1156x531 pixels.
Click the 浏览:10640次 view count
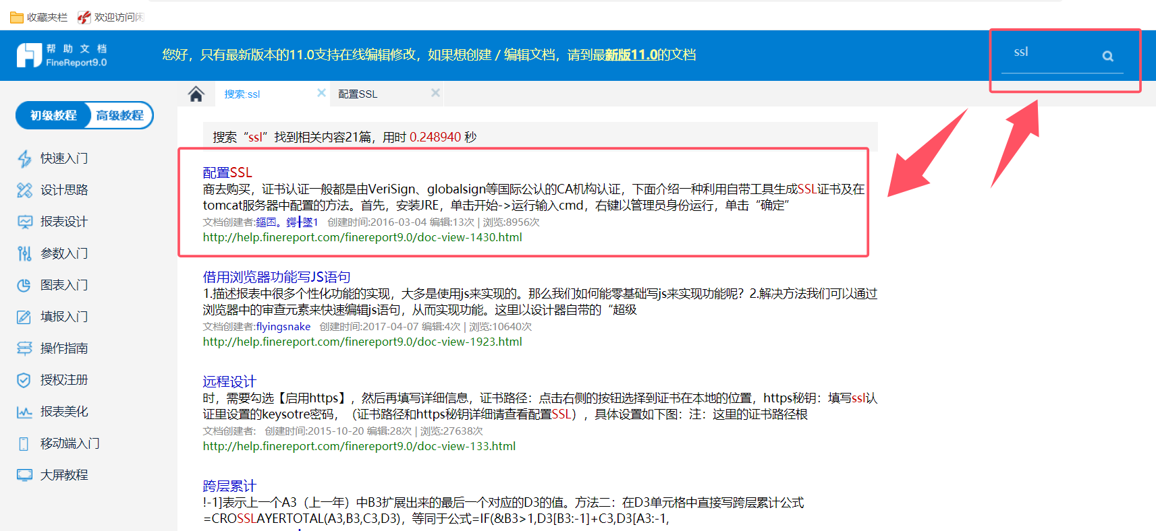point(501,327)
